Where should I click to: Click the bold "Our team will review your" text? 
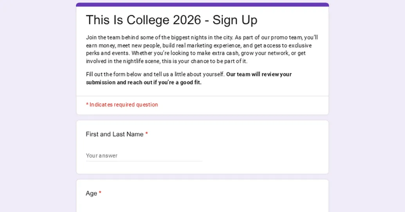pos(259,74)
